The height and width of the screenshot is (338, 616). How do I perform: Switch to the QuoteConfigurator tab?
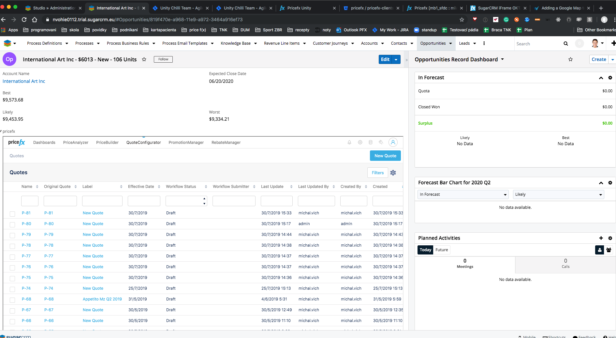(143, 142)
